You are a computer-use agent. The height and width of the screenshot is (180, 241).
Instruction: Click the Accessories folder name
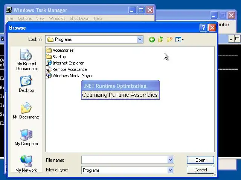[x=63, y=50]
